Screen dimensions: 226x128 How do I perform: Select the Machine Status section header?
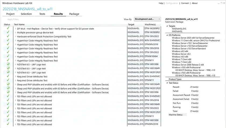click(175, 115)
